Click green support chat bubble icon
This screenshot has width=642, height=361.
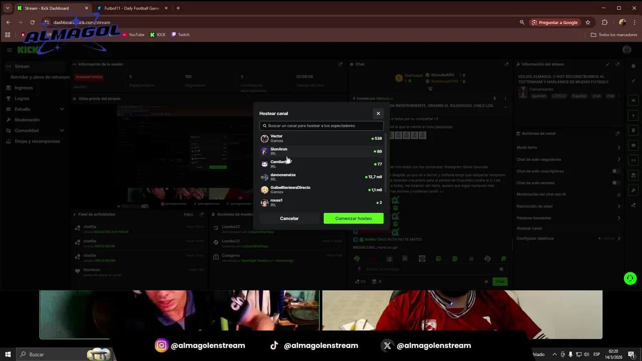tap(630, 278)
